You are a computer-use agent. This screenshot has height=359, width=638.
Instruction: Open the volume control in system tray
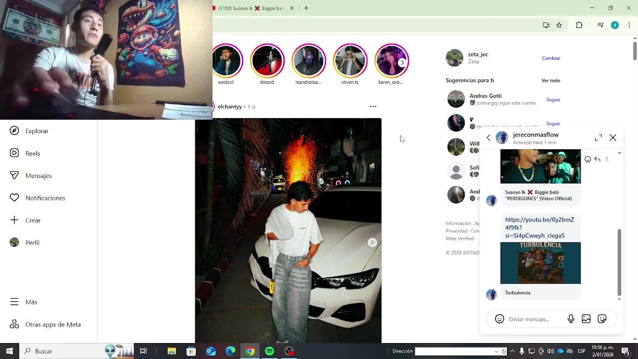click(x=550, y=351)
